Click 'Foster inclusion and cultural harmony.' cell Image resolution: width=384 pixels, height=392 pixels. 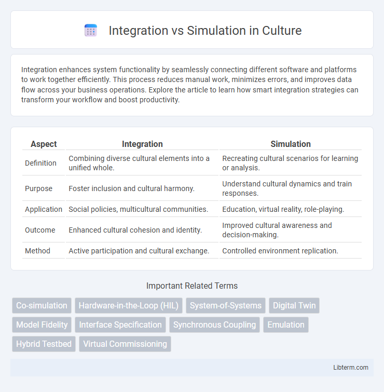click(142, 188)
